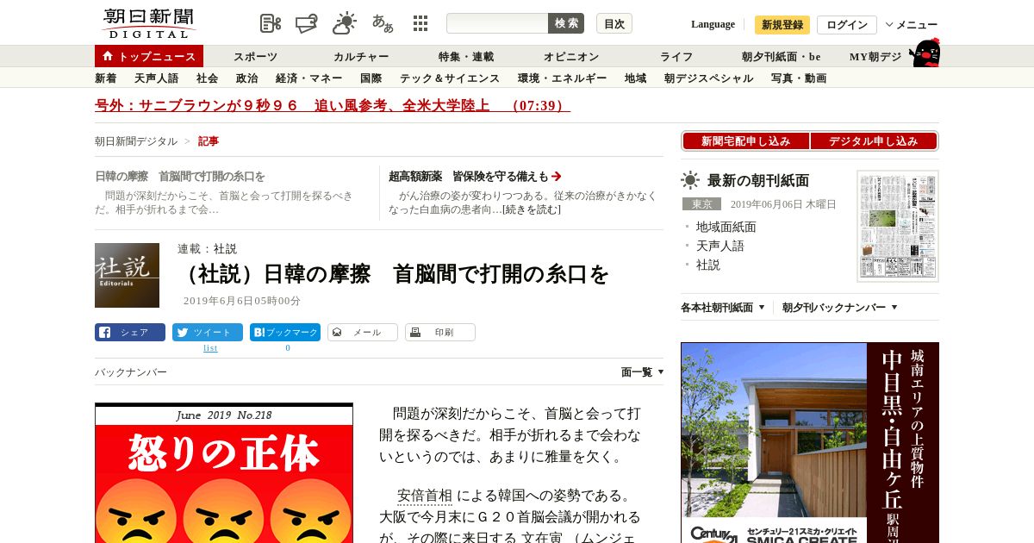
Task: Select 天声人語 in sub navigation
Action: click(156, 78)
